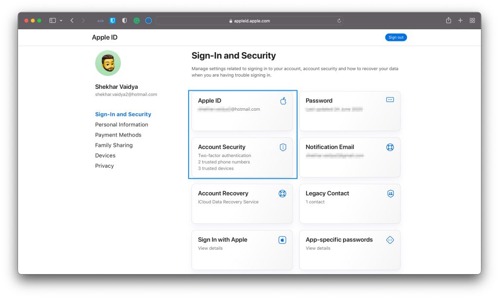Open the Account Security card
The image size is (499, 298).
[242, 158]
